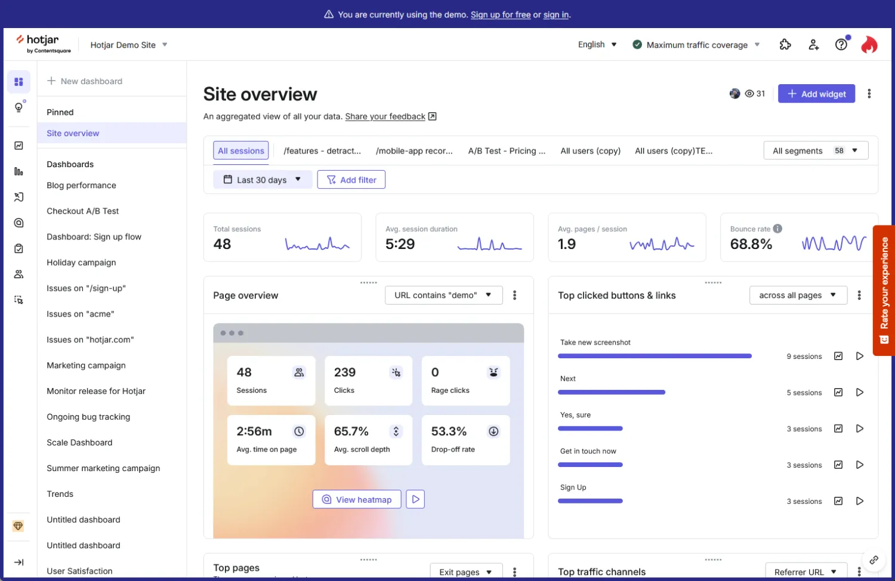Click New dashboard in the sidebar
This screenshot has width=895, height=581.
pos(85,81)
